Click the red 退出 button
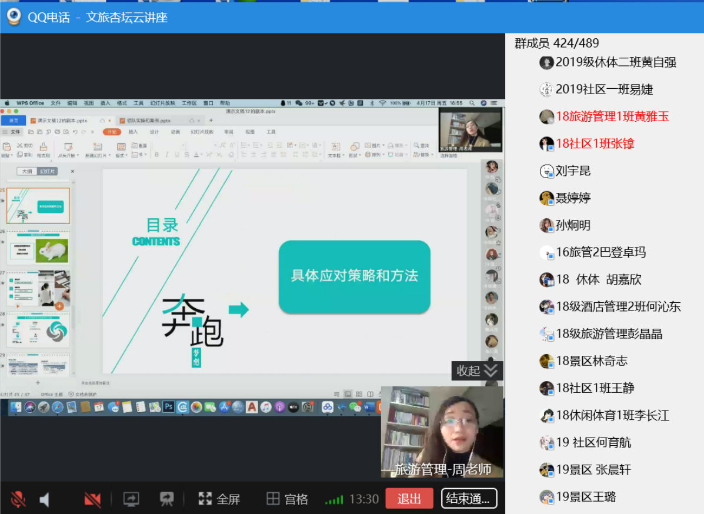 409,499
